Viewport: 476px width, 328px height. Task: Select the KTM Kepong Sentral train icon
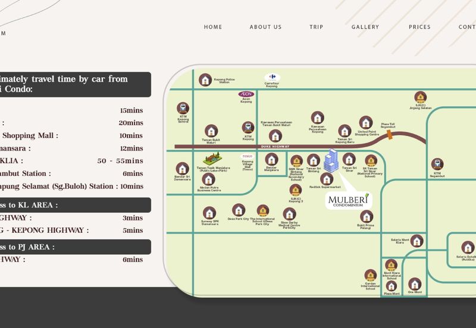[x=183, y=109]
